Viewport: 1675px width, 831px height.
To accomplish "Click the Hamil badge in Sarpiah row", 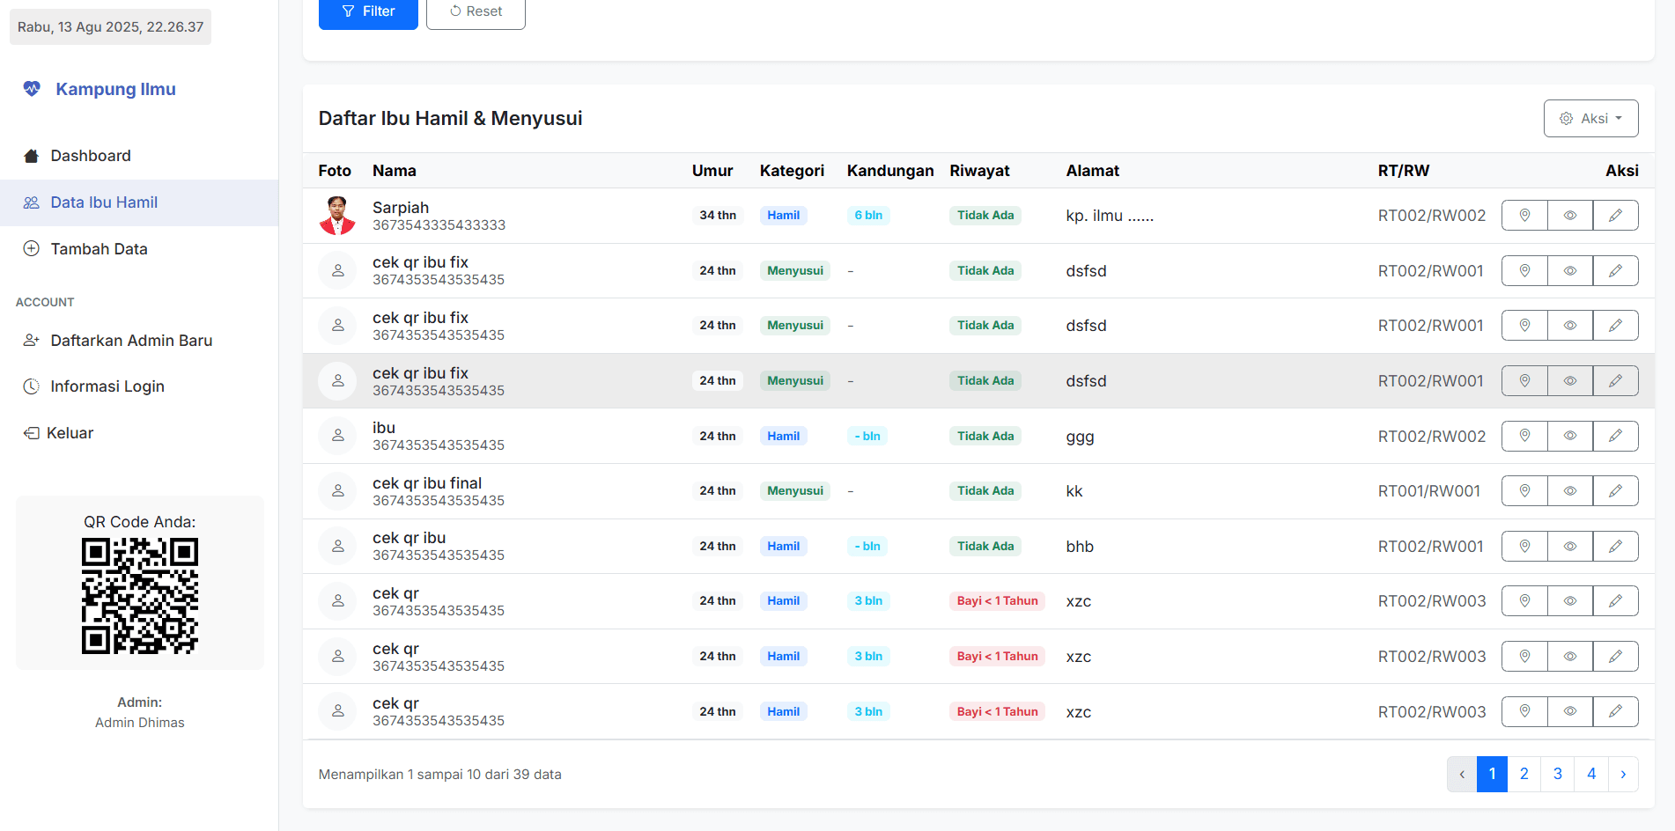I will tap(784, 216).
